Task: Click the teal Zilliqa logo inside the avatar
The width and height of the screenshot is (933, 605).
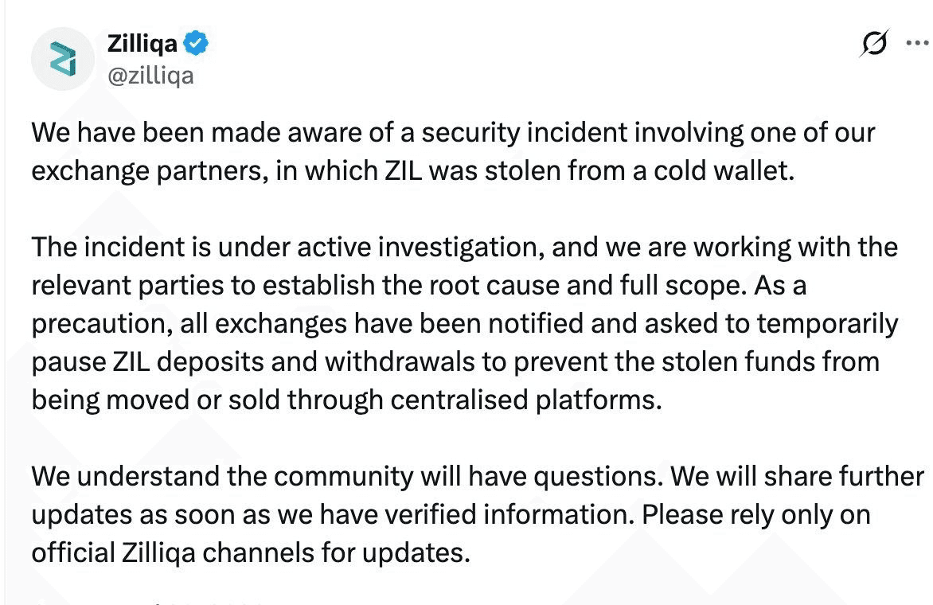Action: pyautogui.click(x=63, y=58)
